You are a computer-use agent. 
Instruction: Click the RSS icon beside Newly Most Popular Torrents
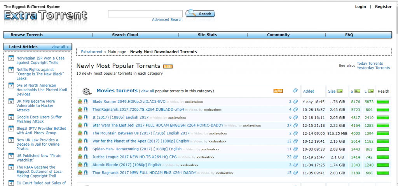[x=168, y=66]
